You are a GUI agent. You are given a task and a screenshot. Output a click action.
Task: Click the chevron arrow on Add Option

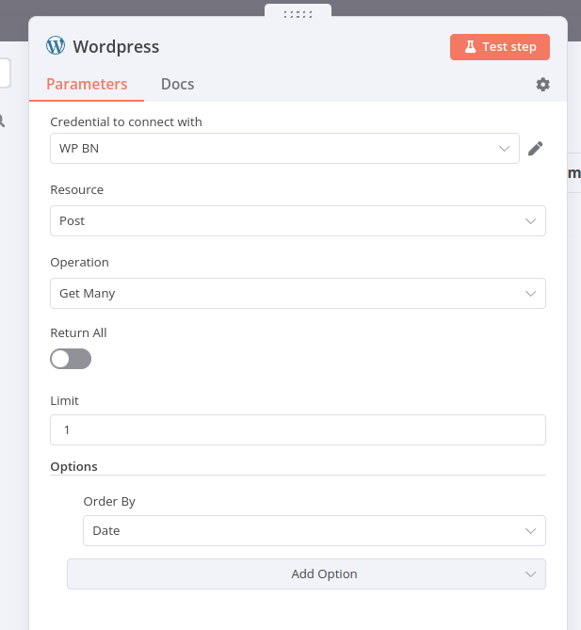point(530,574)
